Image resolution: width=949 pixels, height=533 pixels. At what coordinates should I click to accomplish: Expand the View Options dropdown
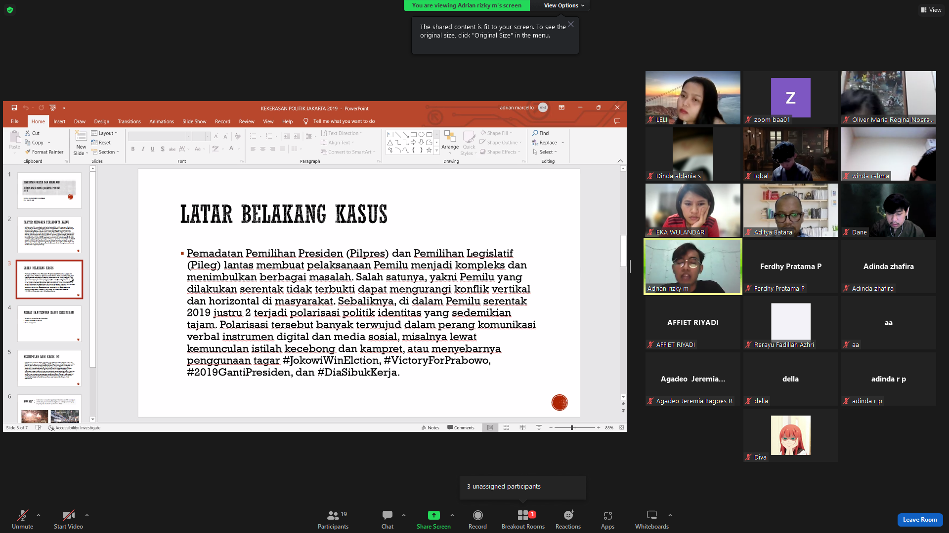click(564, 5)
